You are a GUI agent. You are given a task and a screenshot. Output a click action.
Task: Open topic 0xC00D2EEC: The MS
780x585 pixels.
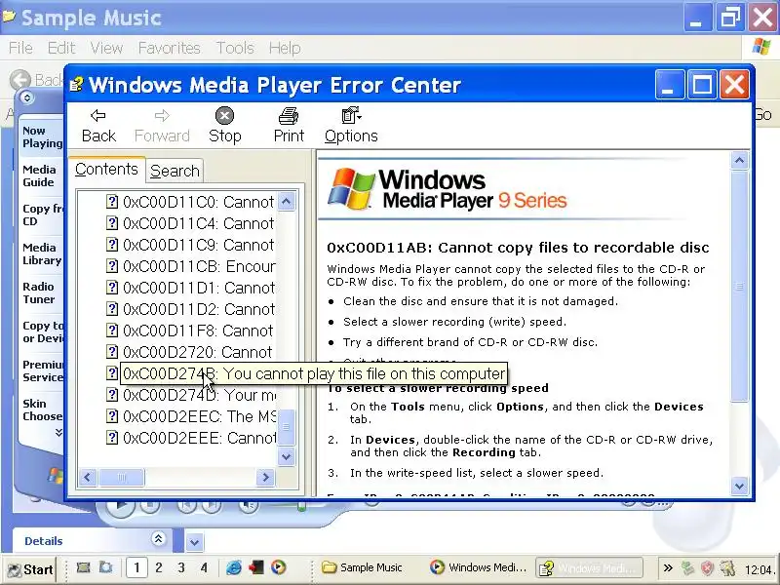(199, 416)
